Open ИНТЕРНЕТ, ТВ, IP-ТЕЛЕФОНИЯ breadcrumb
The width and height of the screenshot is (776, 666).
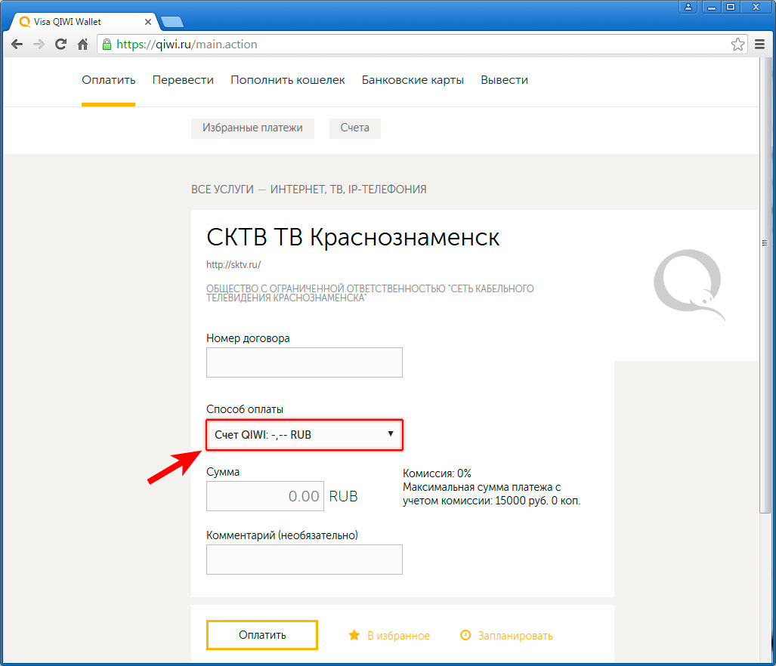[x=348, y=190]
